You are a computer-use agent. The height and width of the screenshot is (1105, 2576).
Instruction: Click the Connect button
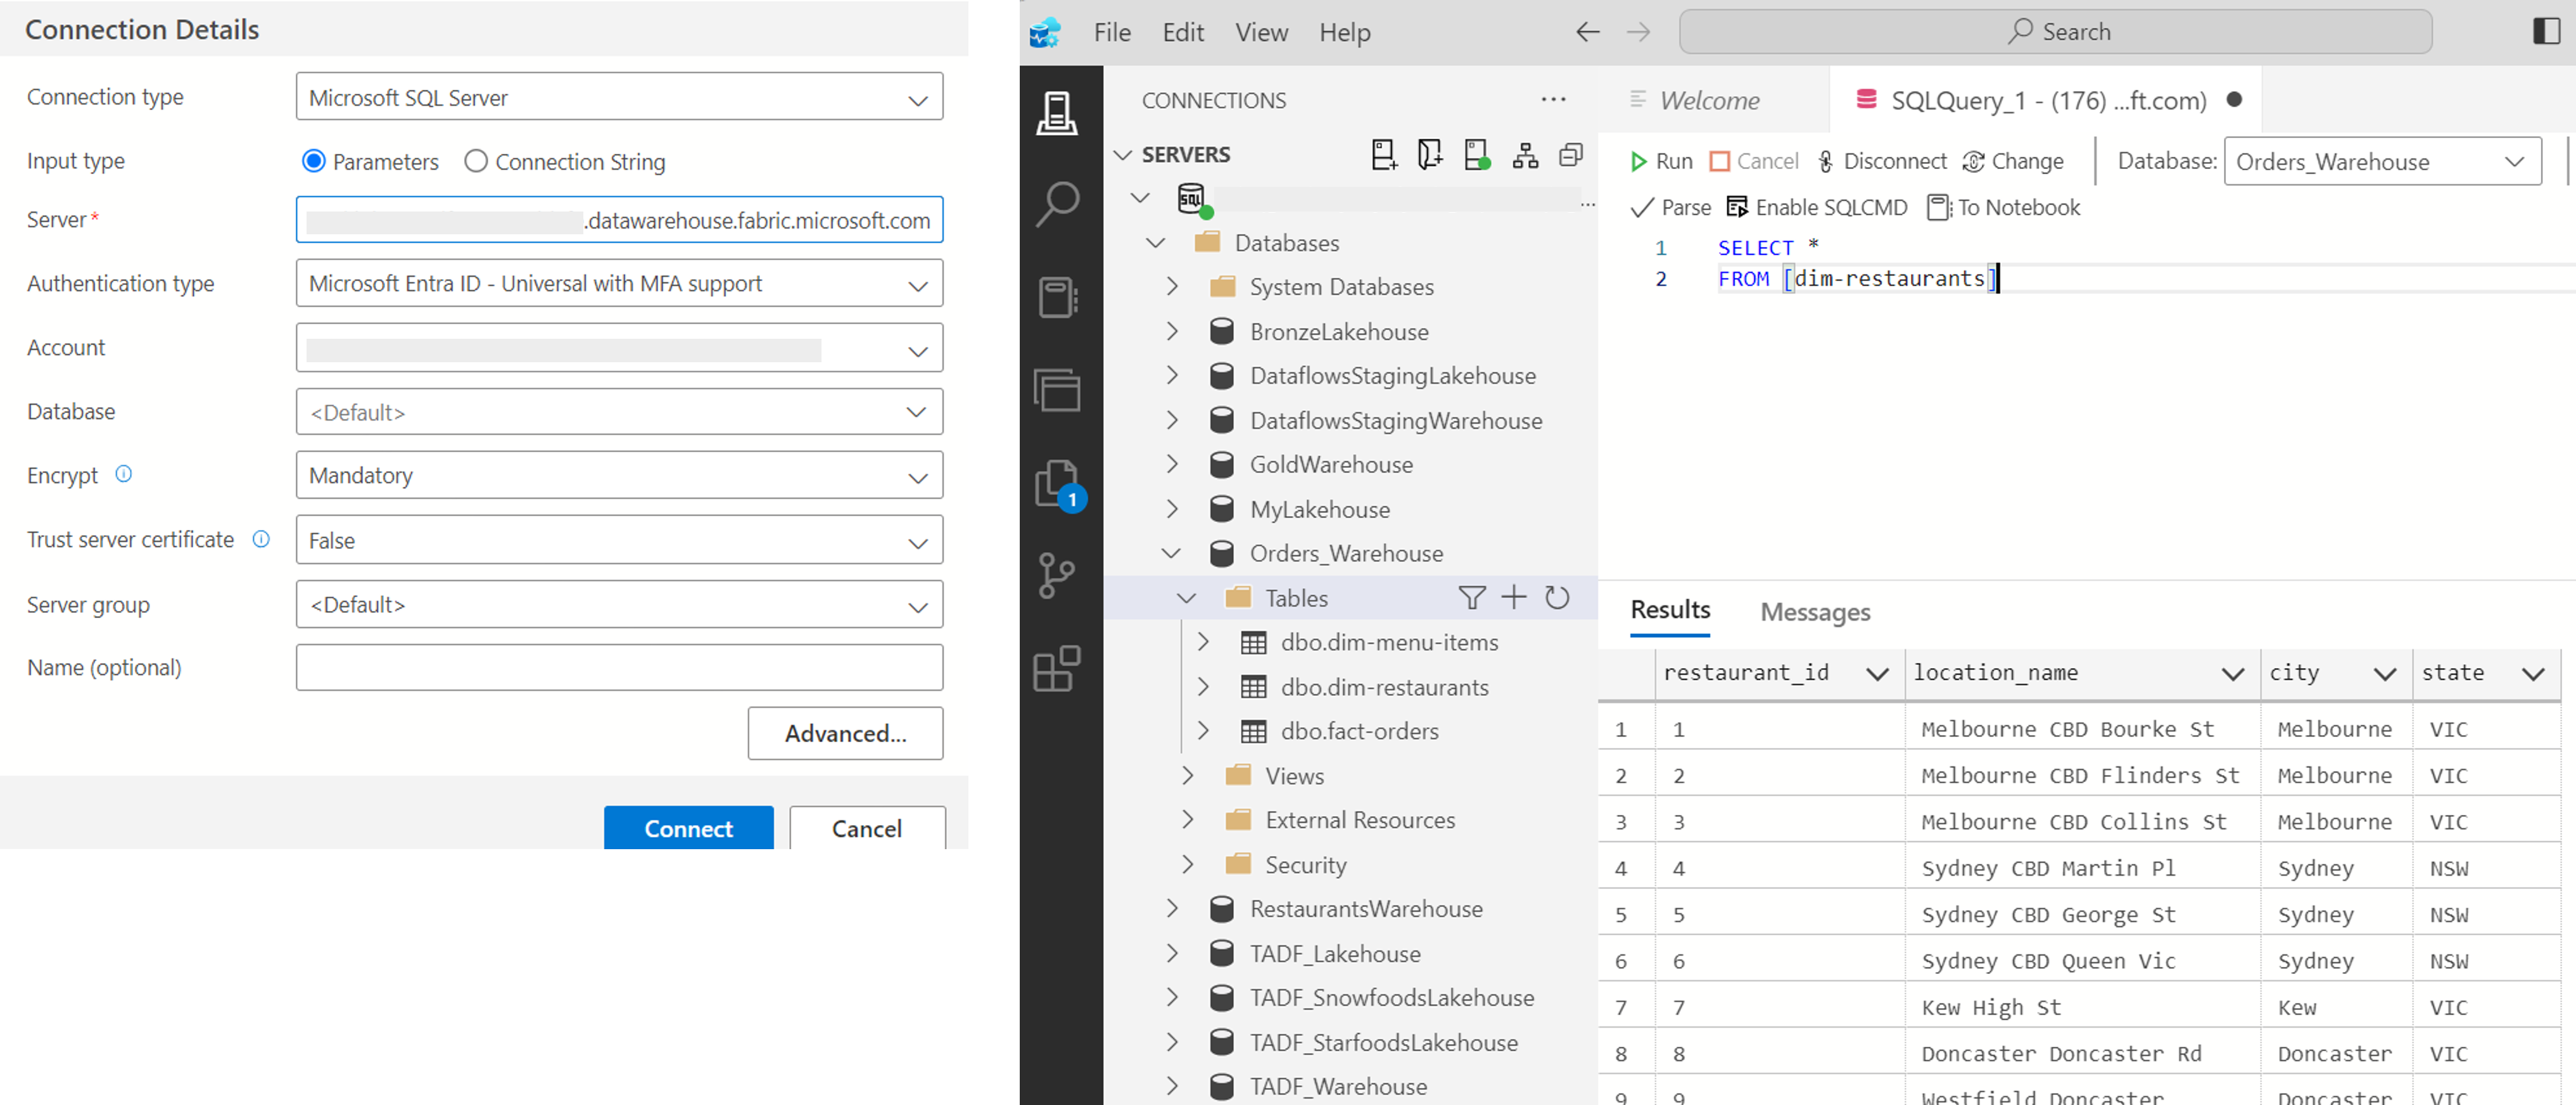point(688,828)
